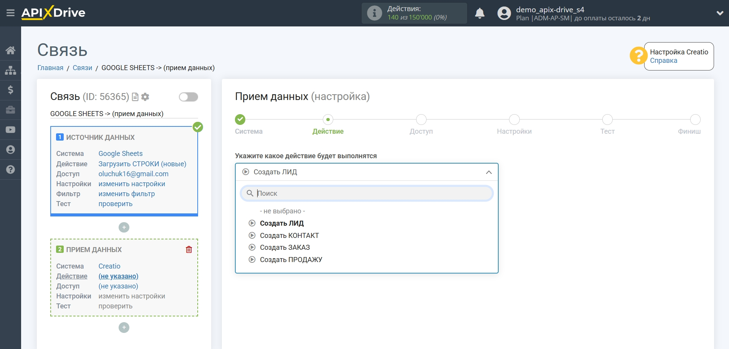The height and width of the screenshot is (349, 729).
Task: Toggle the connection on/off switch
Action: pyautogui.click(x=188, y=97)
